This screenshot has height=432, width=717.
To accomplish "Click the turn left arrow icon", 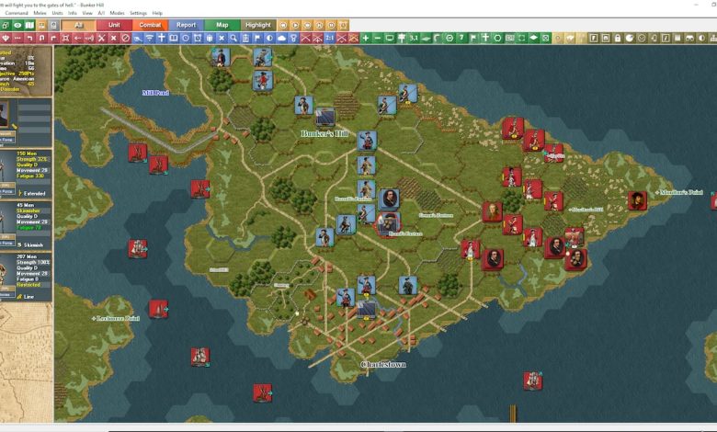I will (x=29, y=39).
